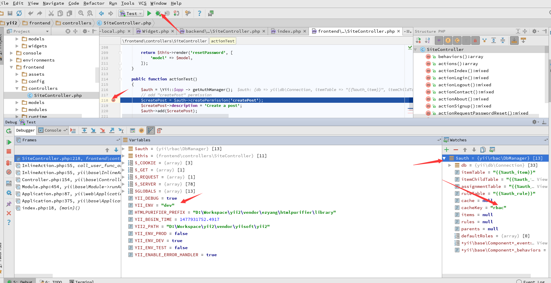Collapse the controllers folder
The height and width of the screenshot is (283, 551).
pos(17,88)
